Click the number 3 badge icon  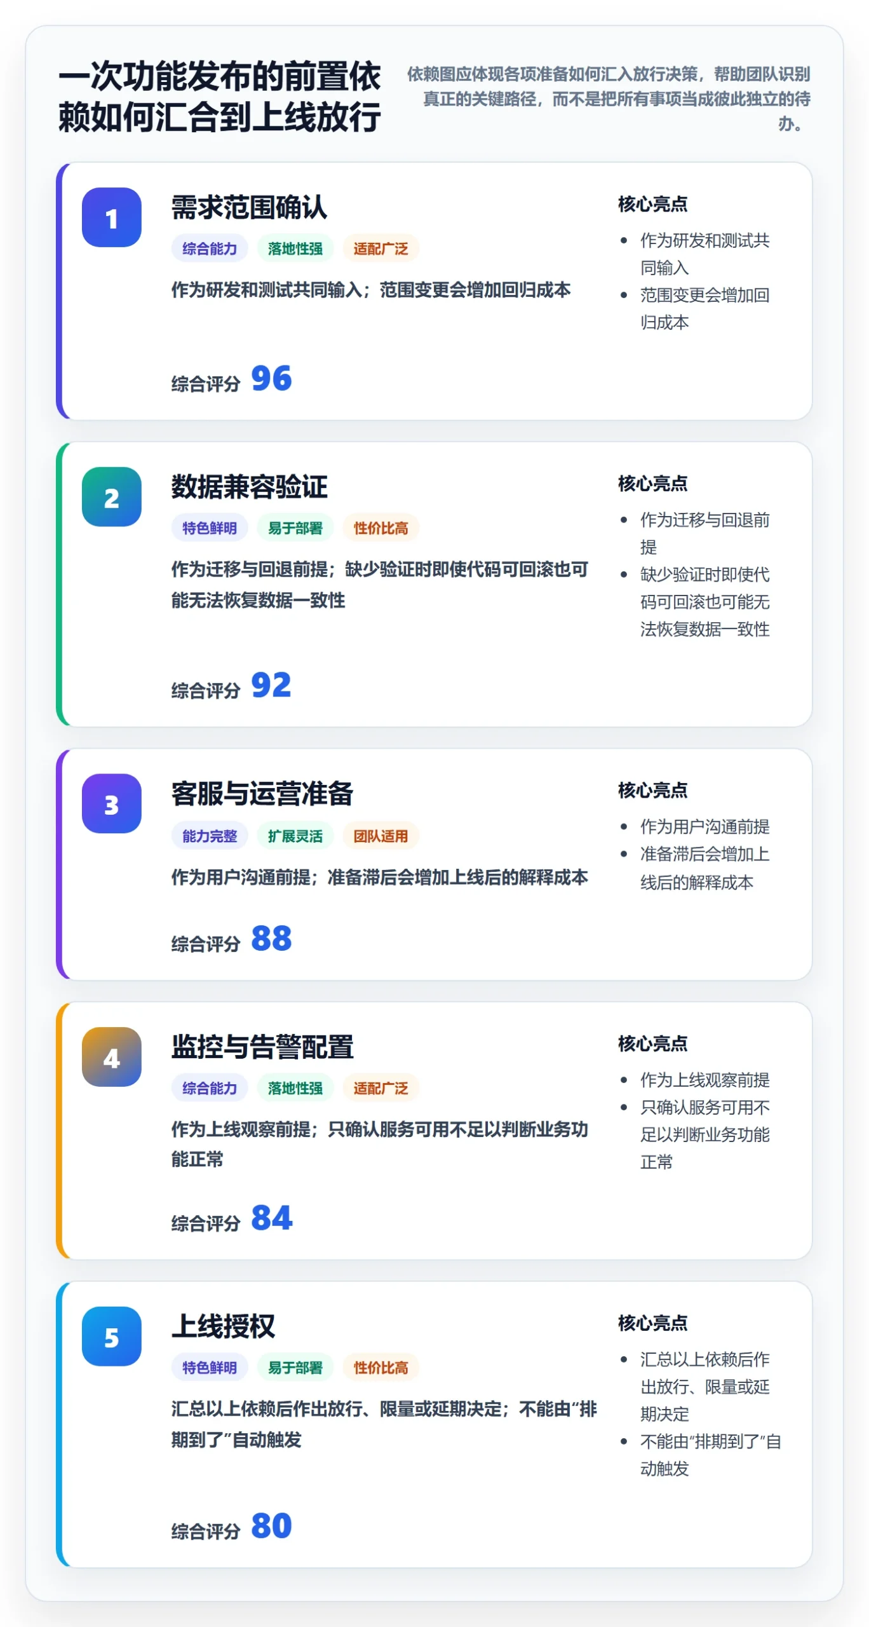coord(112,803)
